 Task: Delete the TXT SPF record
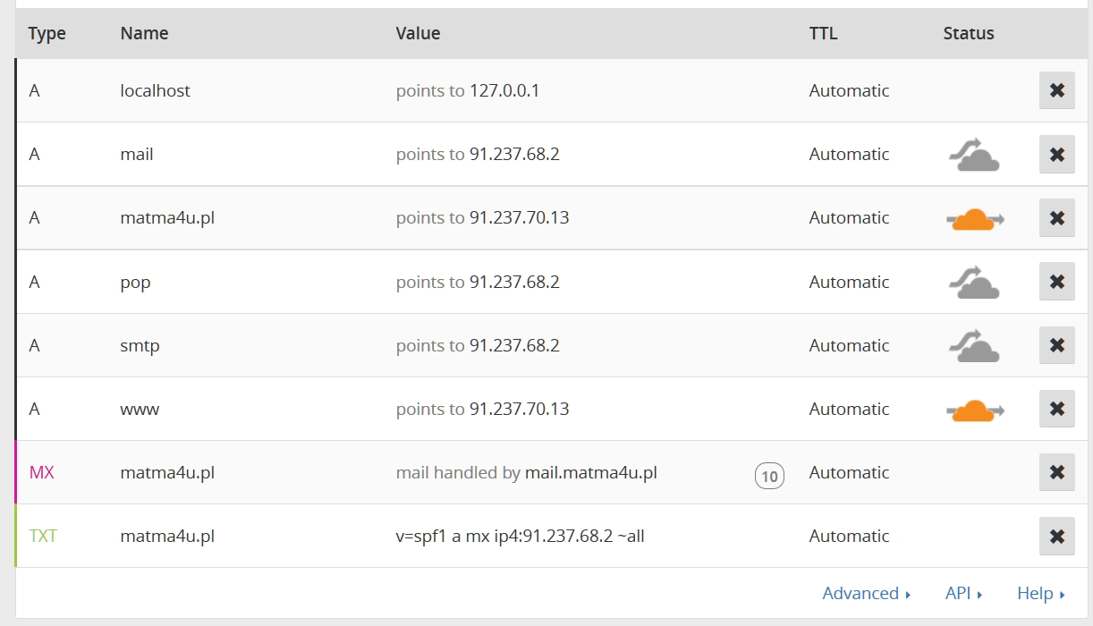coord(1056,536)
